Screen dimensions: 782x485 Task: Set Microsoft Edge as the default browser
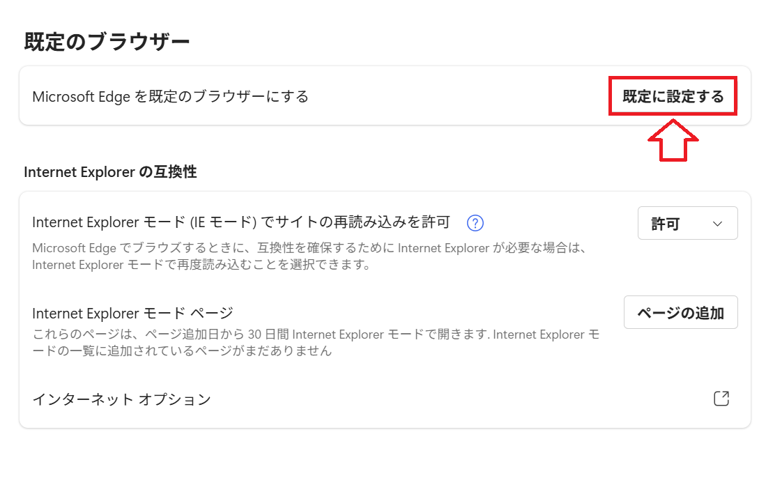pyautogui.click(x=673, y=96)
